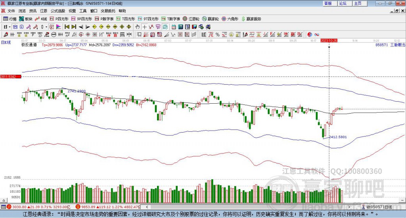The height and width of the screenshot is (218, 406).
Task: Expand the candlestick style dropdown arrow
Action: coord(46,27)
